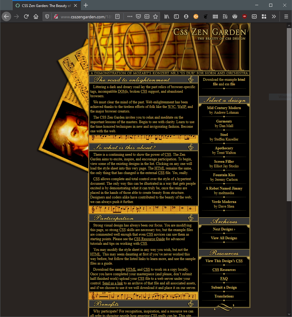Screen dimensions: 292x317
Task: Toggle the browser sidebar icon
Action: tap(176, 16)
